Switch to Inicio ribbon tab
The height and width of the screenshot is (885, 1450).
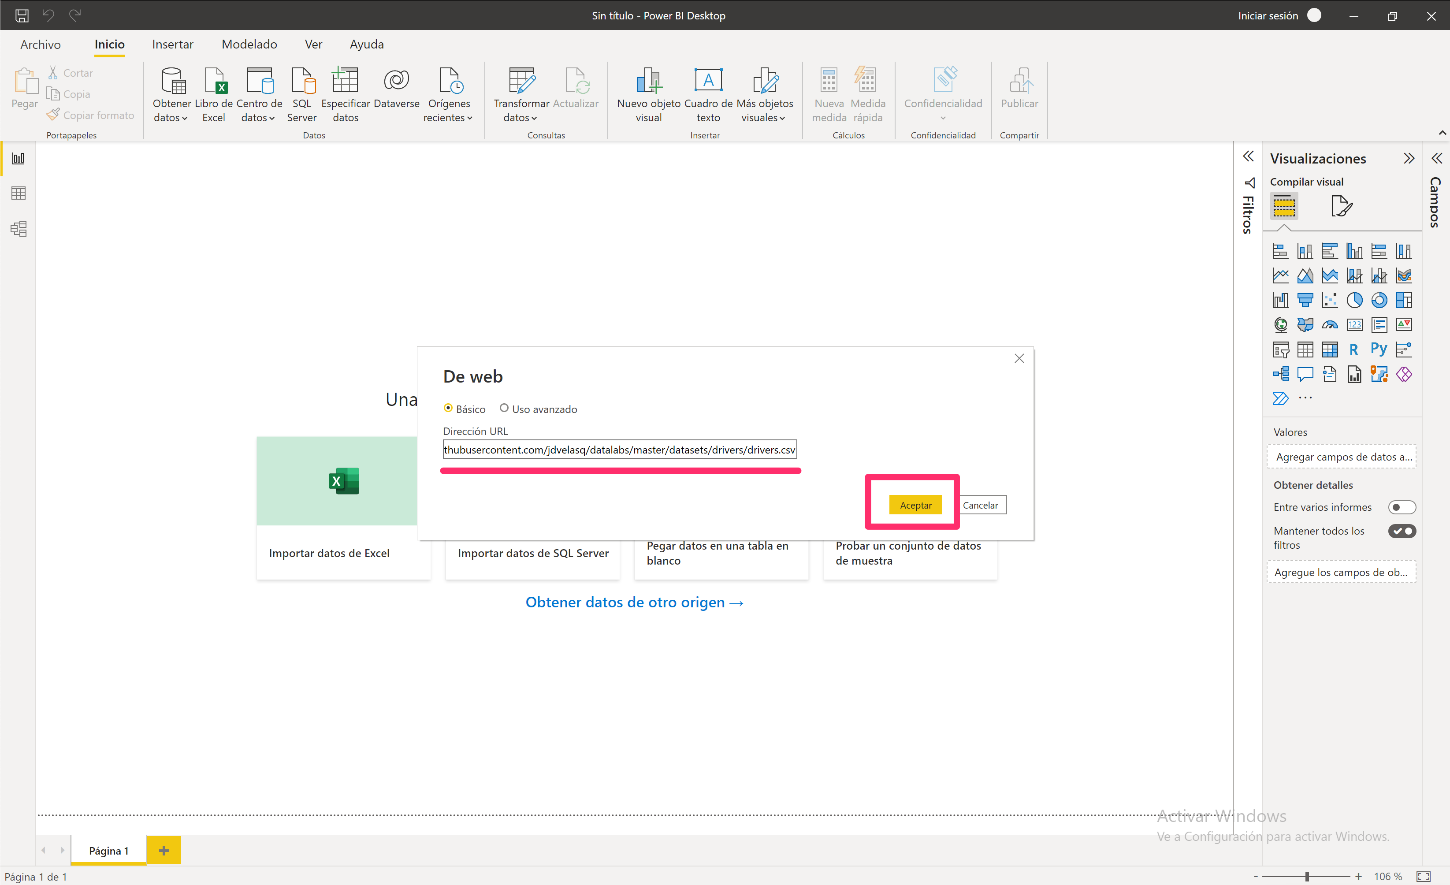pyautogui.click(x=109, y=44)
